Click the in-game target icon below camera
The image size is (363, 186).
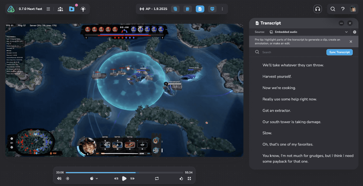pyautogui.click(x=12, y=147)
